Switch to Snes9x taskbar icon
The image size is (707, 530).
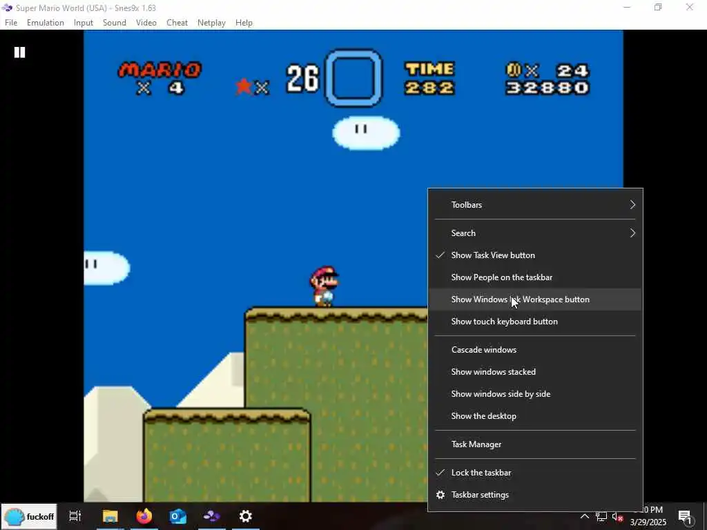211,516
